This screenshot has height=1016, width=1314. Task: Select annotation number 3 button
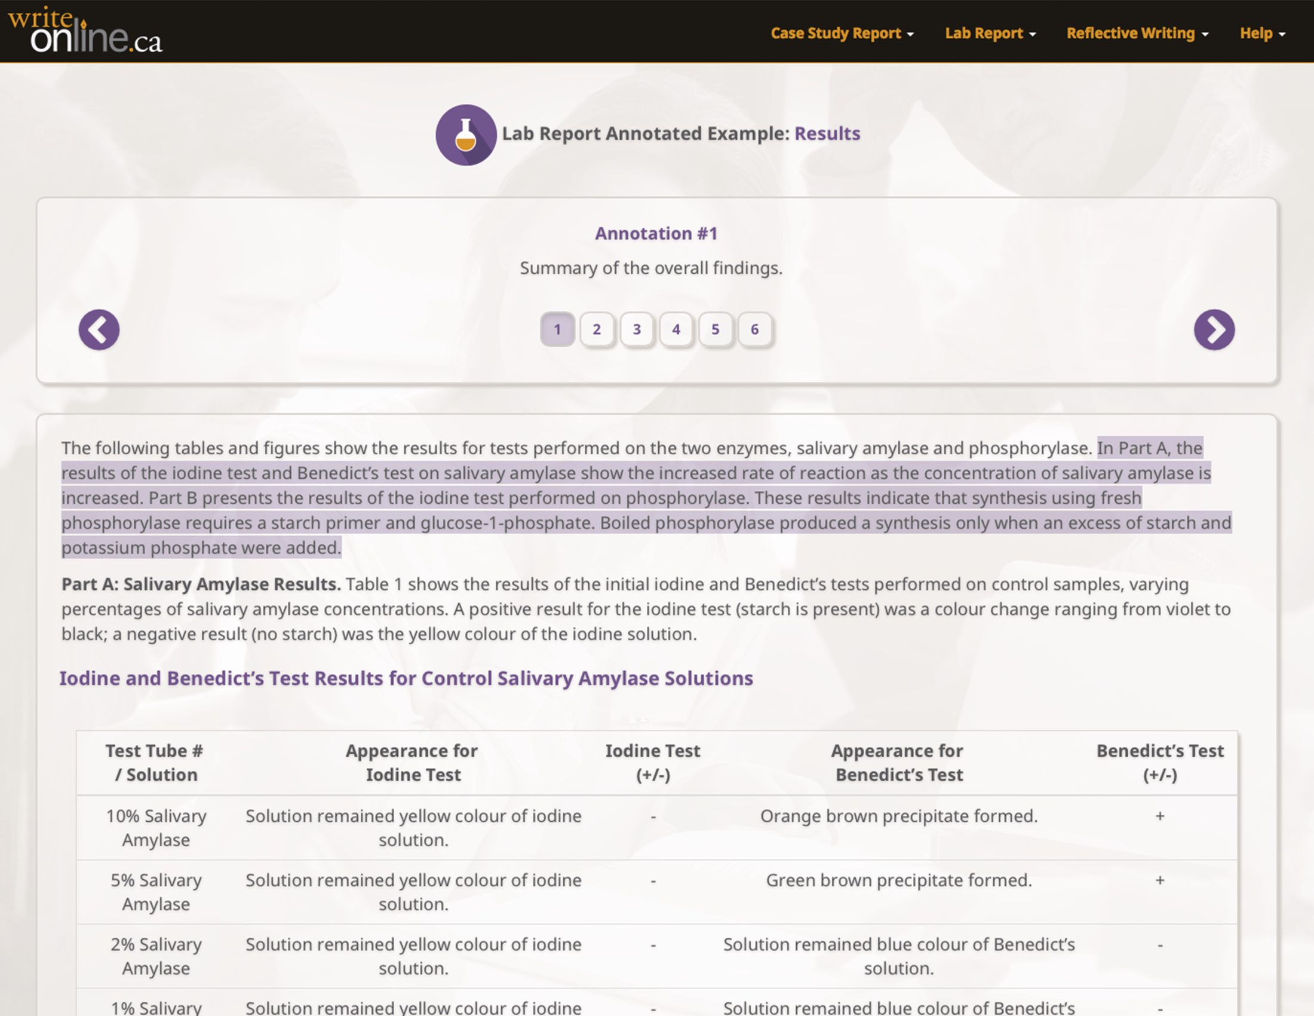click(x=637, y=329)
